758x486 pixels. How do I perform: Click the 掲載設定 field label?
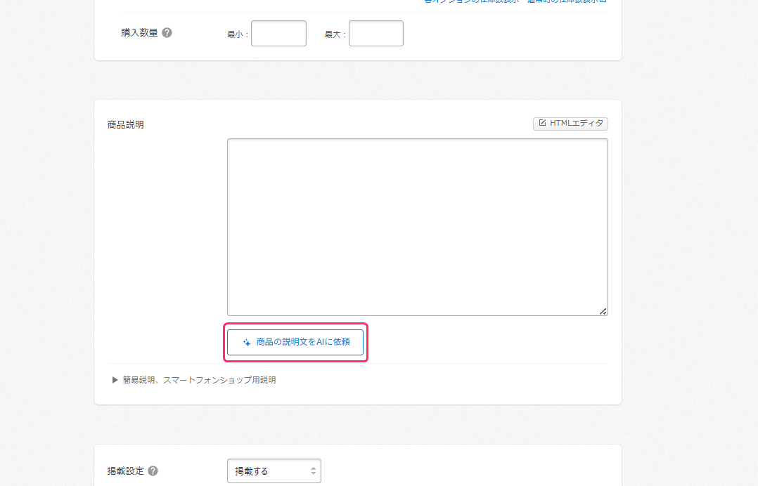pos(125,471)
